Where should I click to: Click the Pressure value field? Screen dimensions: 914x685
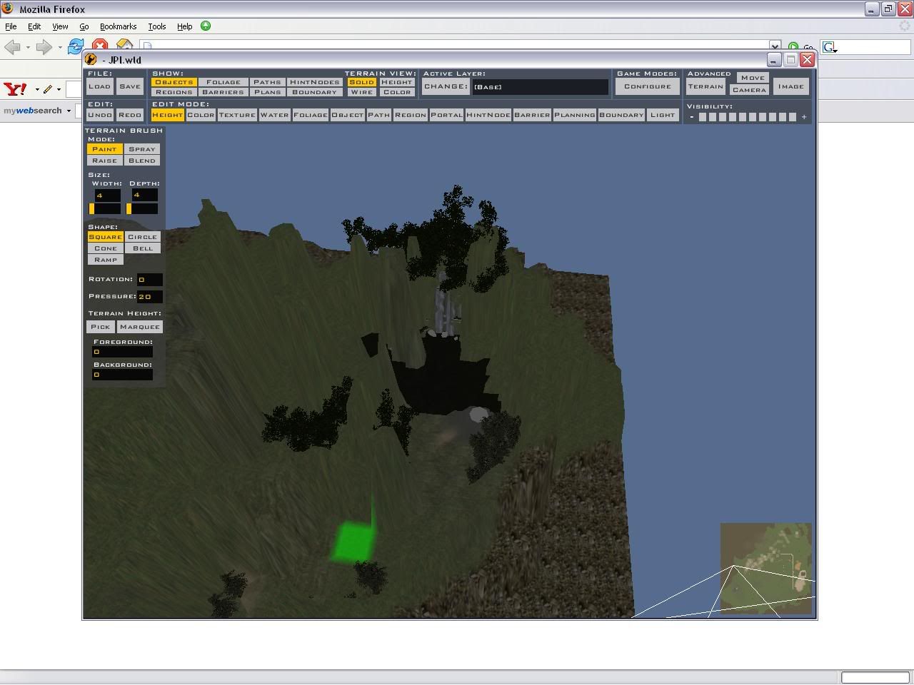pos(150,296)
